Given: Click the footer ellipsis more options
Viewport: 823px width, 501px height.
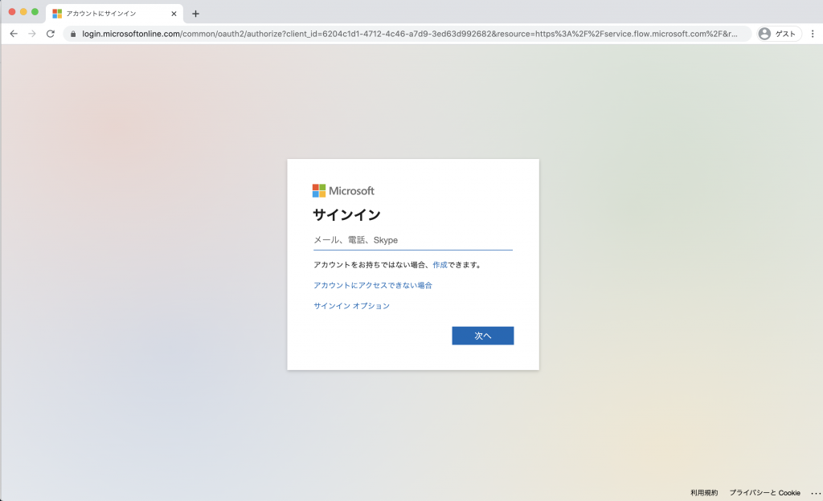Looking at the screenshot, I should pyautogui.click(x=816, y=493).
